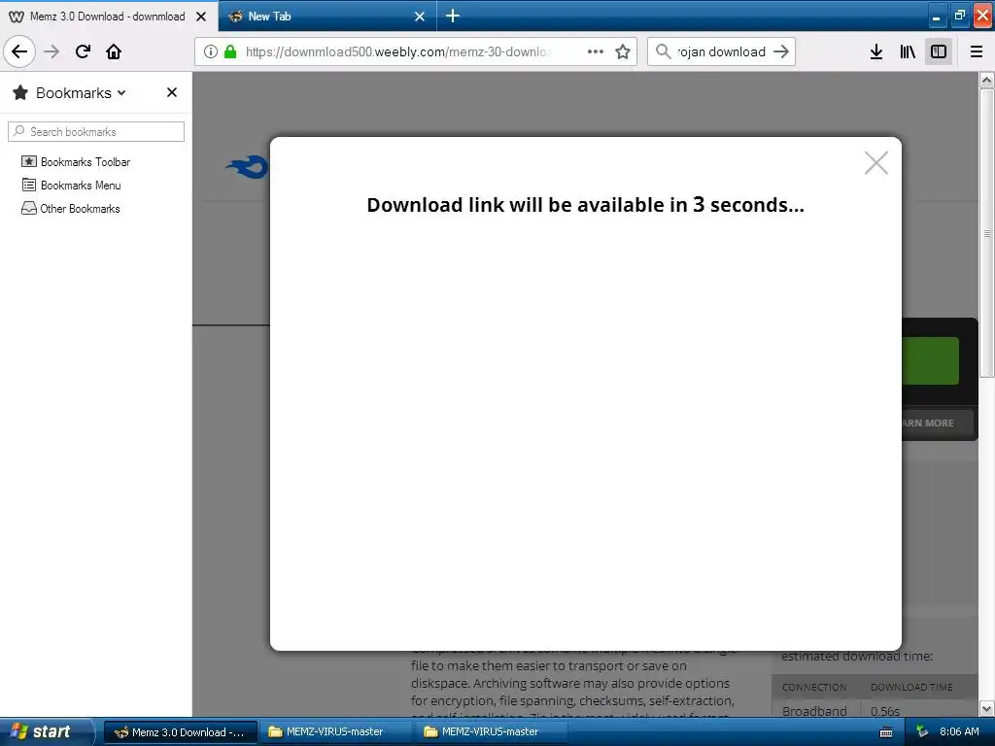Viewport: 995px width, 746px height.
Task: Click the LEARN MORE button
Action: pyautogui.click(x=936, y=423)
